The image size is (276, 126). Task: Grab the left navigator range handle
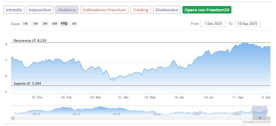pyautogui.click(x=252, y=111)
